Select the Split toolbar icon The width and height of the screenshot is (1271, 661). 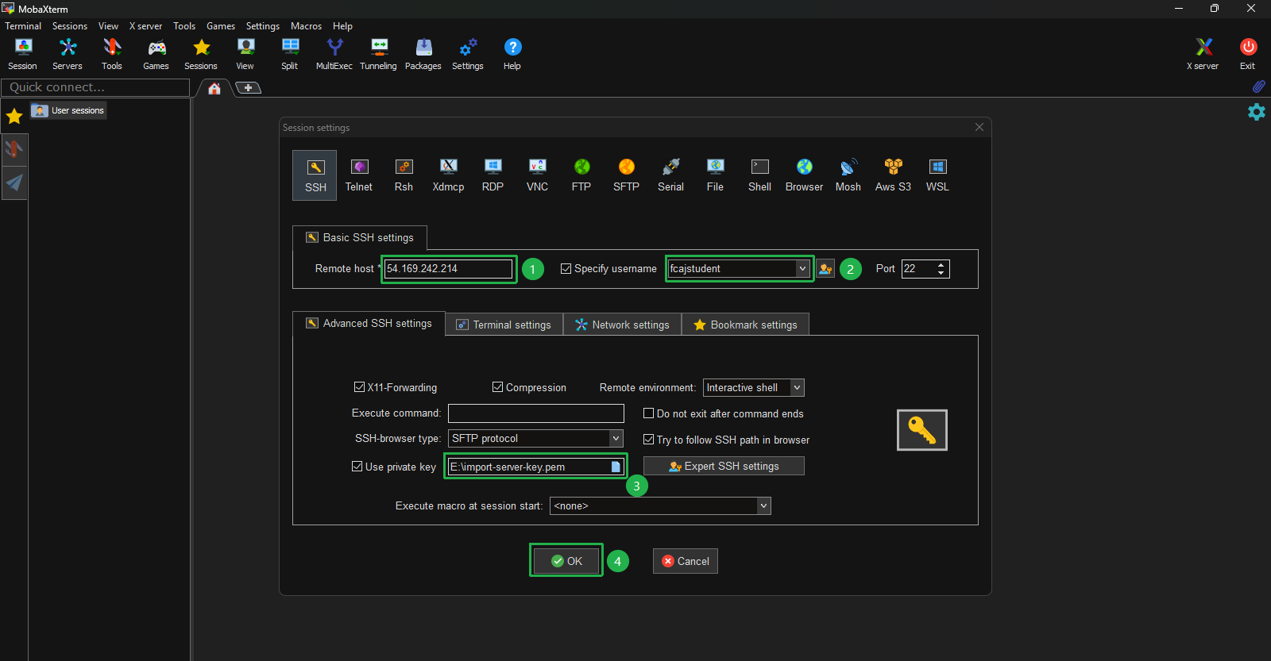pyautogui.click(x=290, y=55)
